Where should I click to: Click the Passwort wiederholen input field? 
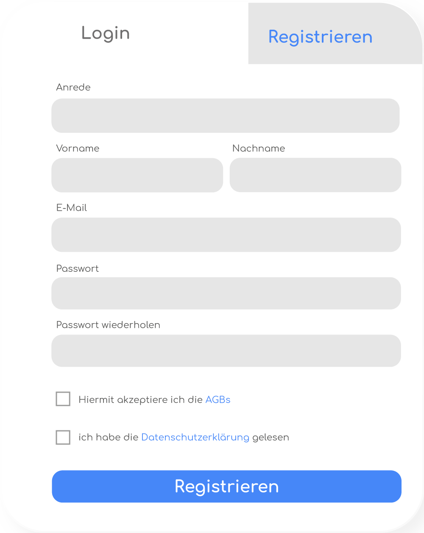coord(226,351)
